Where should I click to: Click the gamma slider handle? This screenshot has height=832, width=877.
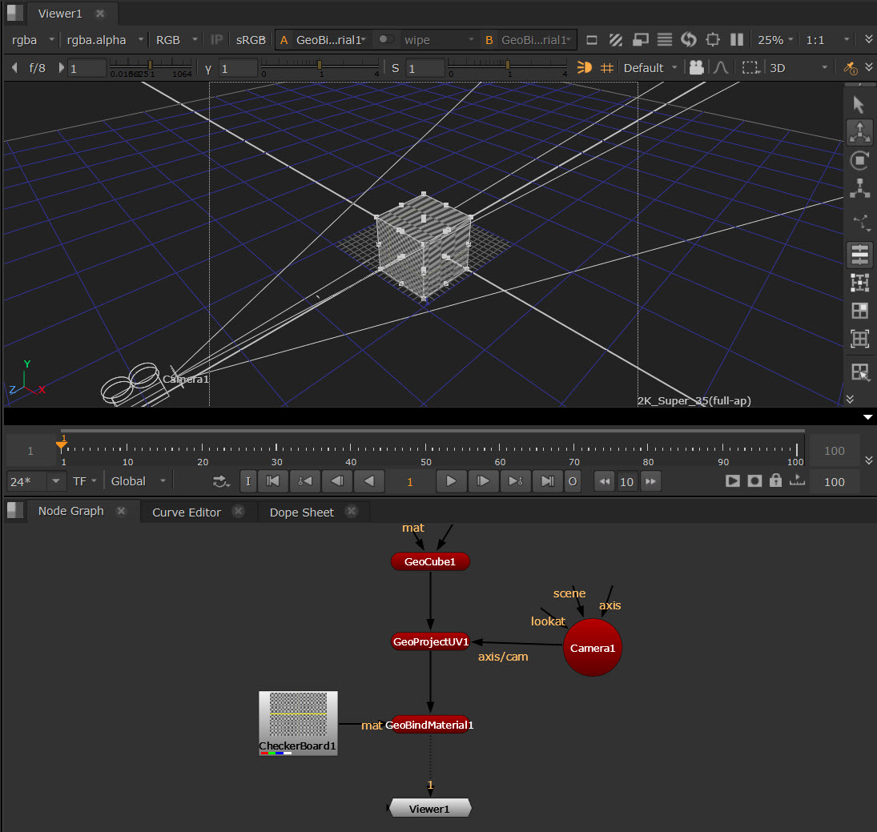click(x=320, y=65)
